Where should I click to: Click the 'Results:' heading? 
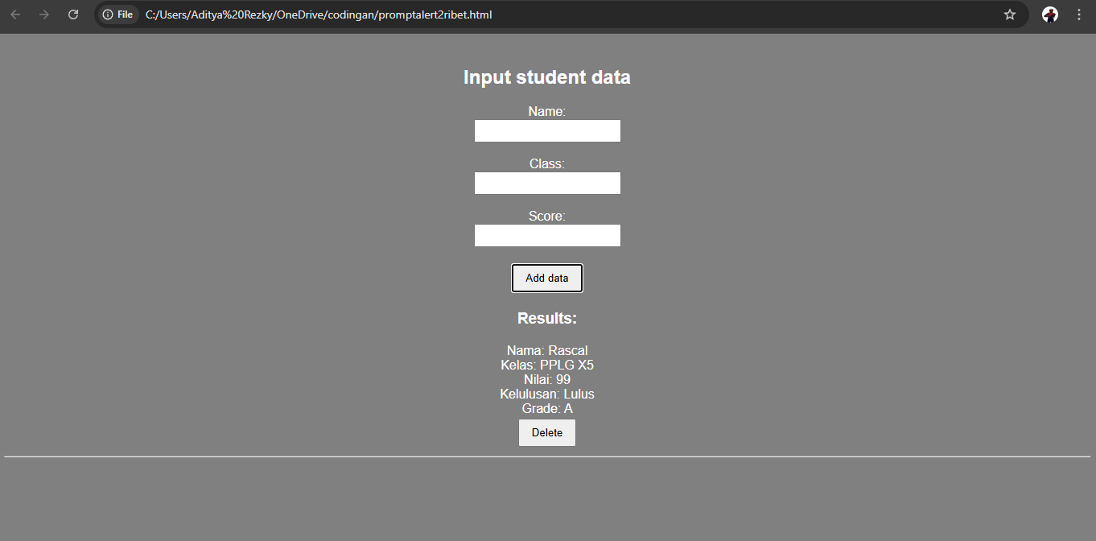coord(547,318)
